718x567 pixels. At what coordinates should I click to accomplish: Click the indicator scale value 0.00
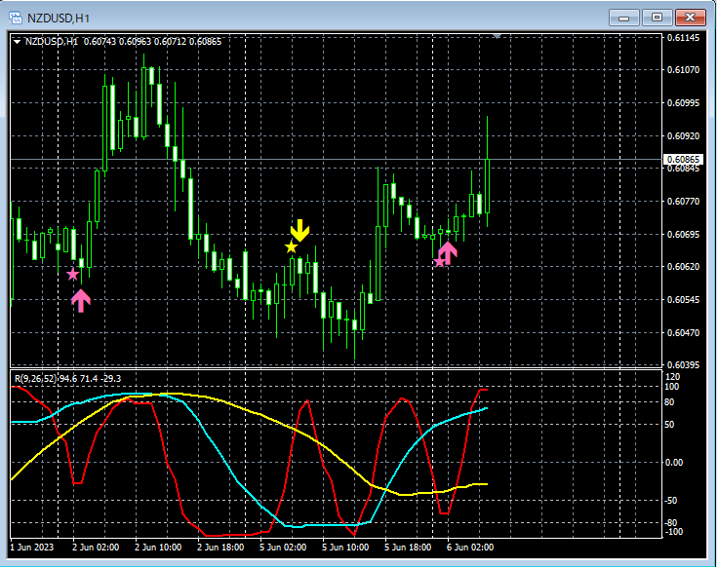click(x=673, y=463)
